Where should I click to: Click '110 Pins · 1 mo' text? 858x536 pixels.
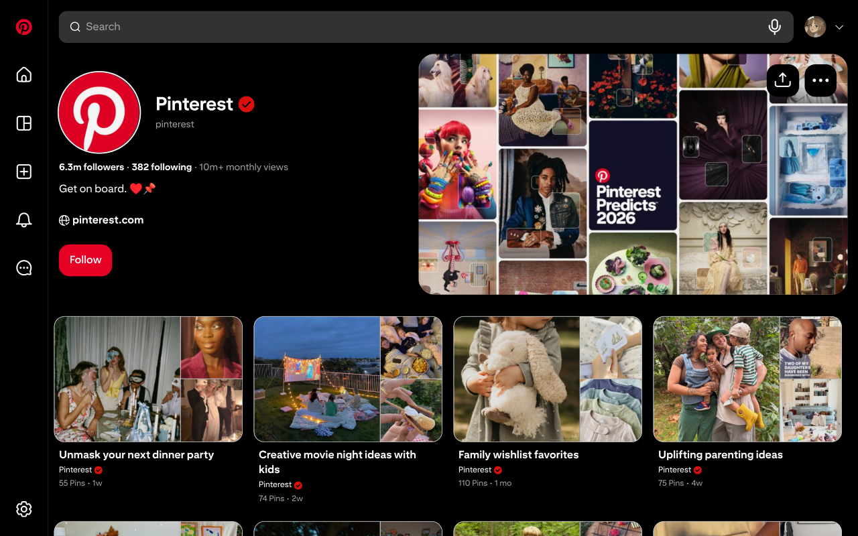tap(485, 483)
